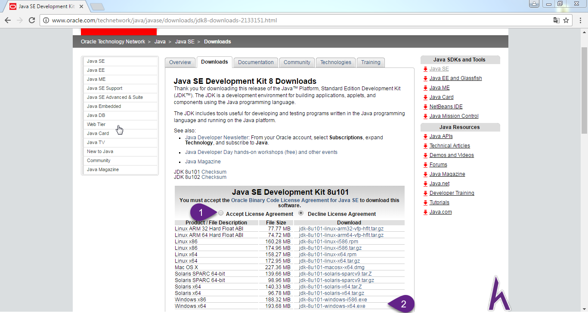
Task: Click the Java breadcrumb link
Action: [160, 42]
